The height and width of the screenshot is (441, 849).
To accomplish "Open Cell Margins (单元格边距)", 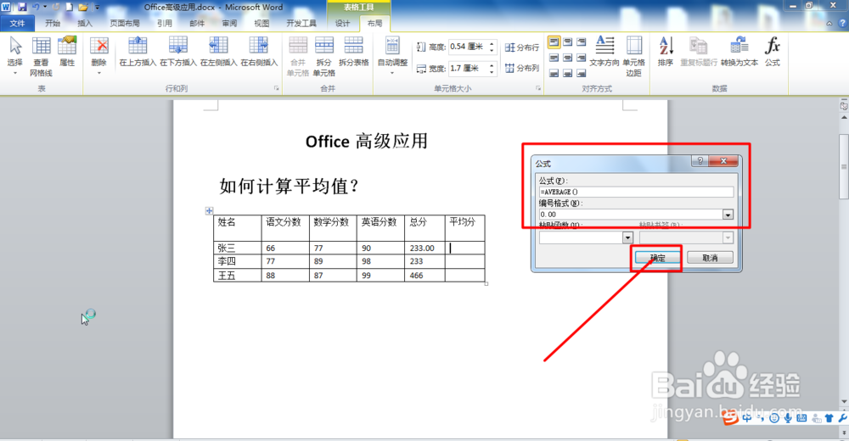I will 633,56.
